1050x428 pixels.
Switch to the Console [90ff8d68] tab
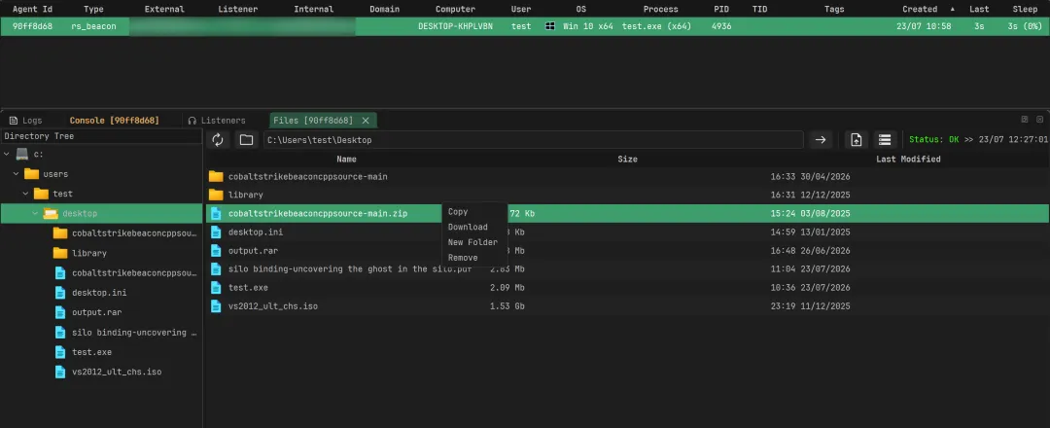[115, 121]
